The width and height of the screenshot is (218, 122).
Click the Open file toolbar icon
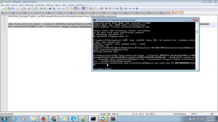(x=6, y=8)
